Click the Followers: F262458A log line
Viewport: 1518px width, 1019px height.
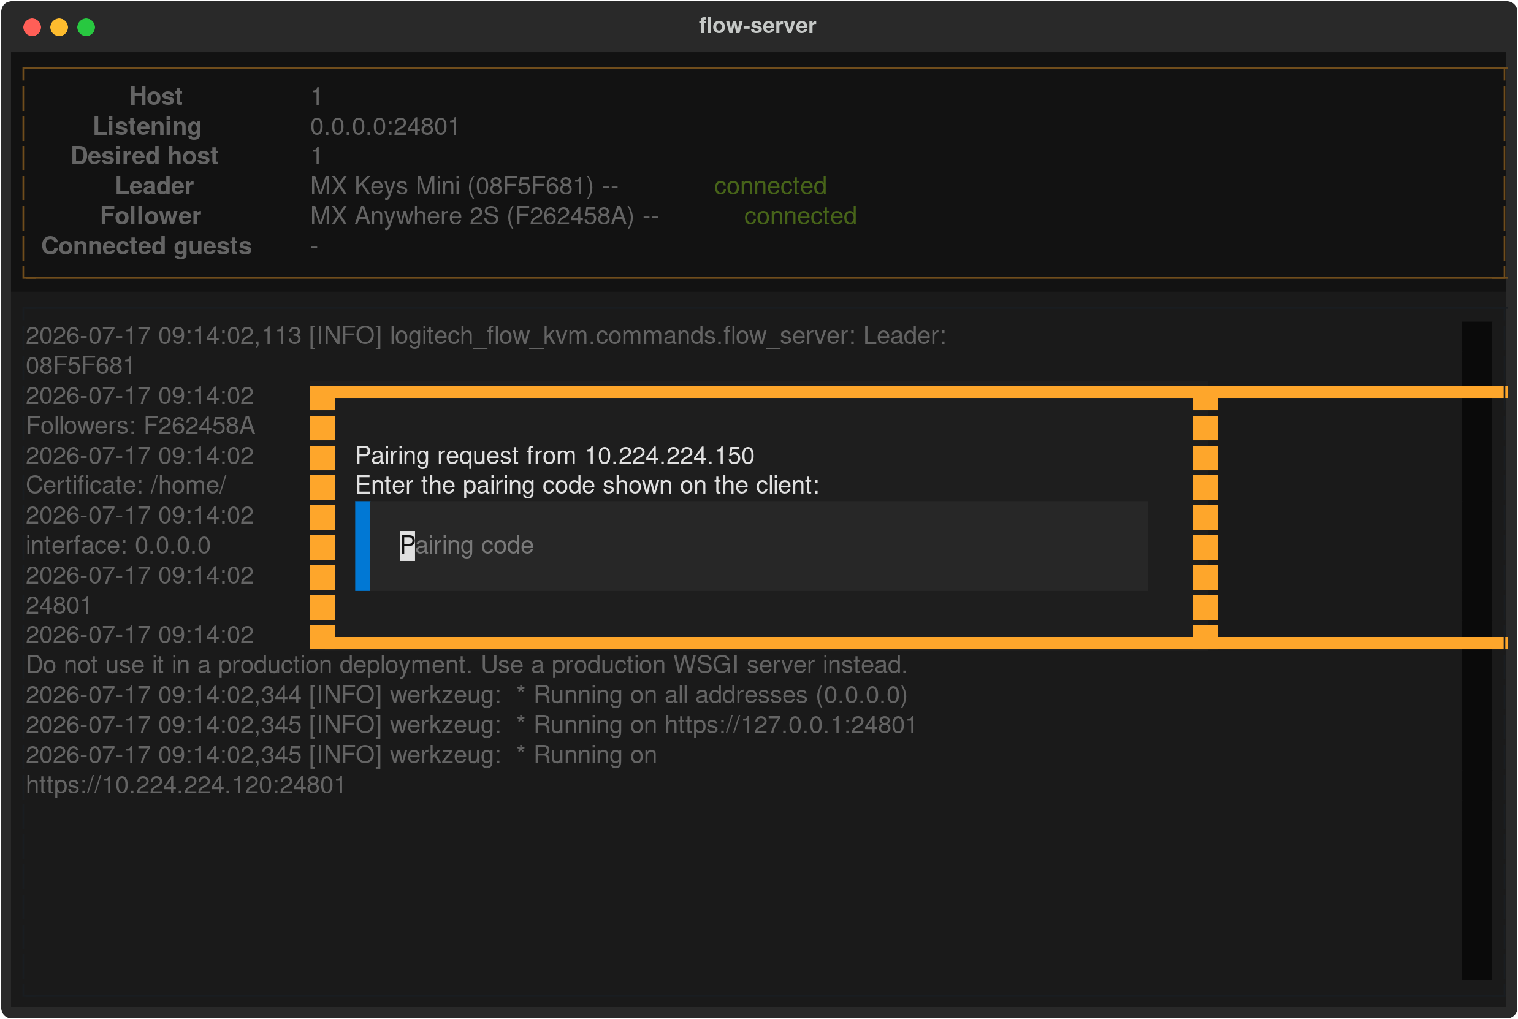point(140,426)
